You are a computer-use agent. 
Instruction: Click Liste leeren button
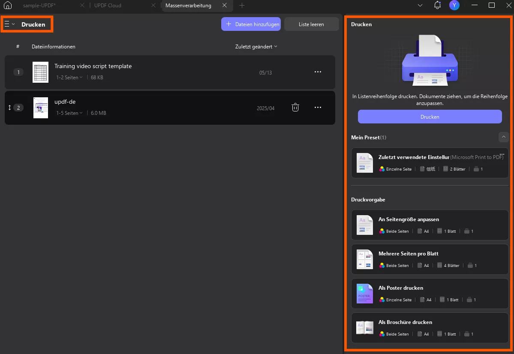[x=311, y=24]
